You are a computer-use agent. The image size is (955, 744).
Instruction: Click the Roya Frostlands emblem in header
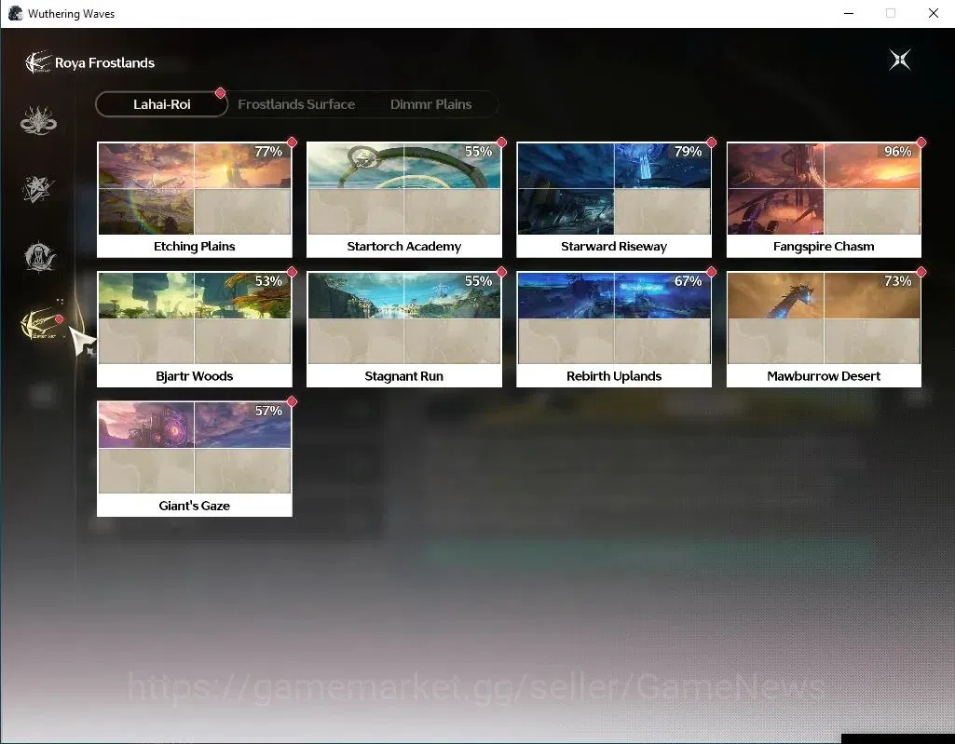(x=38, y=62)
